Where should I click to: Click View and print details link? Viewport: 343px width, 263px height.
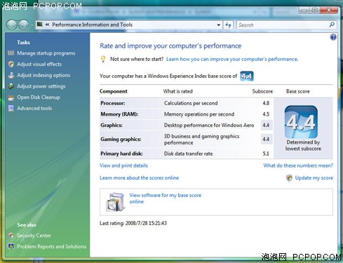[123, 166]
